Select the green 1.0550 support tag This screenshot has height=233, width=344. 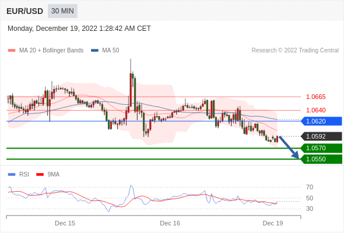pyautogui.click(x=321, y=159)
